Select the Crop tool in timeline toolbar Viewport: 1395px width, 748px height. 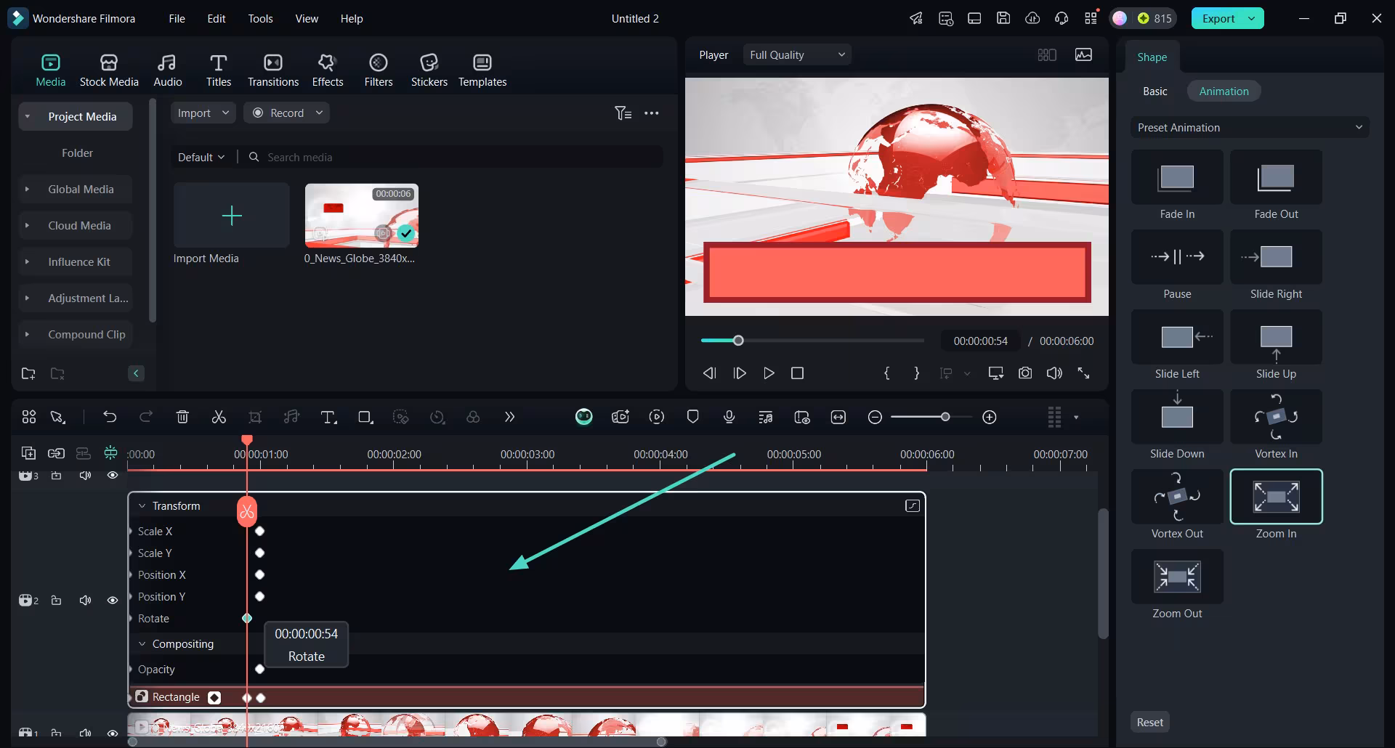coord(255,417)
